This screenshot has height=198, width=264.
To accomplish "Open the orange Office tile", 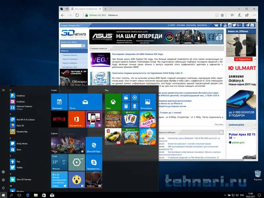I will (77, 119).
